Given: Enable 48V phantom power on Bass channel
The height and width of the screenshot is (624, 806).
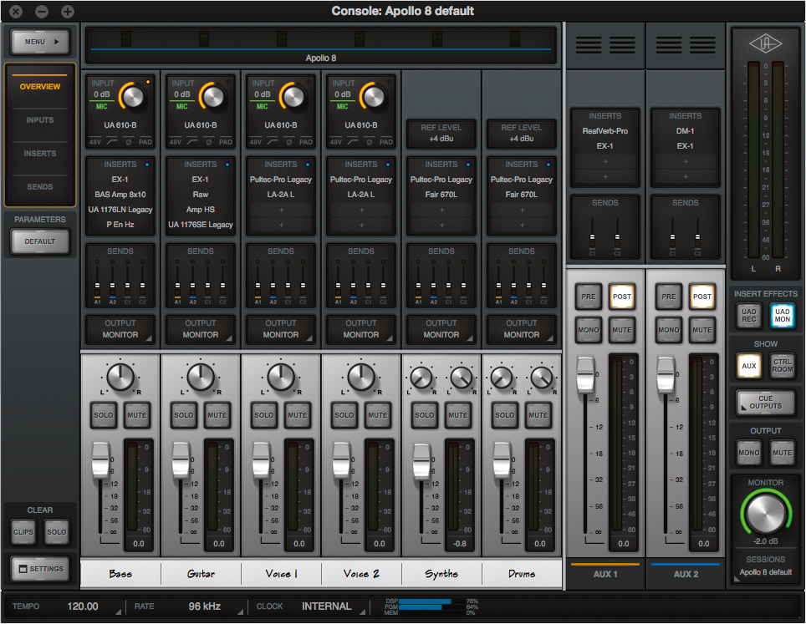Looking at the screenshot, I should tap(95, 142).
